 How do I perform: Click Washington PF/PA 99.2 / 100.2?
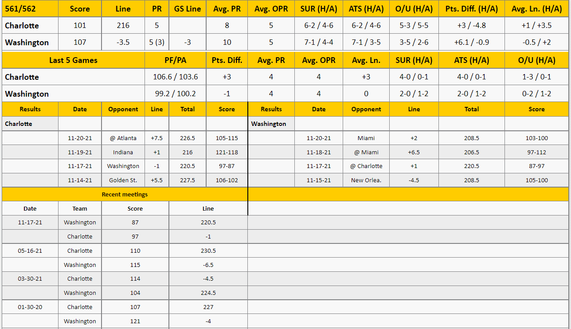176,94
